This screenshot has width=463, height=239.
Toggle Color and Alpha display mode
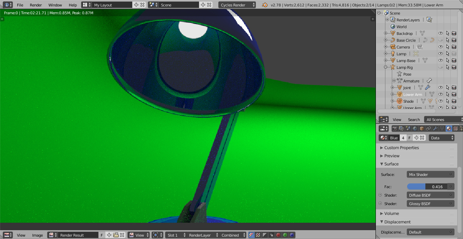(x=251, y=235)
